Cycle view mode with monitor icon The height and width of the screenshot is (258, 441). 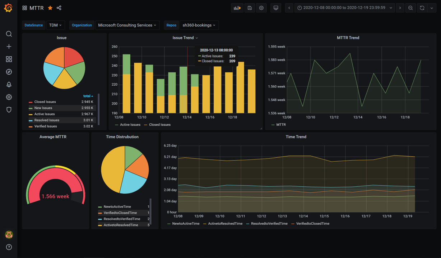(276, 8)
